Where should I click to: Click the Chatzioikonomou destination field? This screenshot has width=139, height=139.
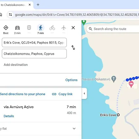point(34,54)
